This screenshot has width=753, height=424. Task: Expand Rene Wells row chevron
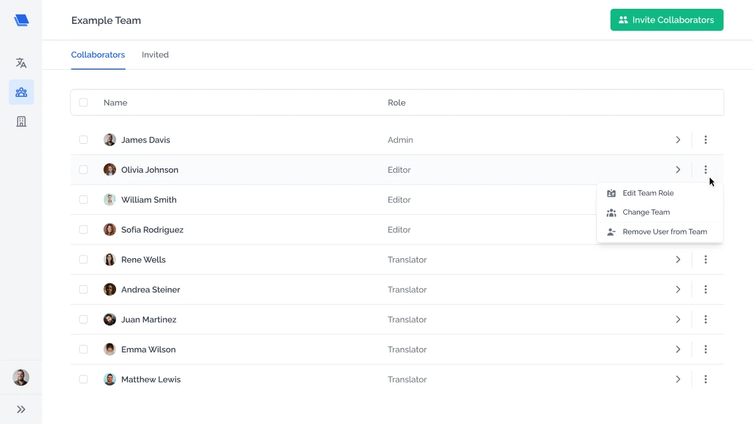(678, 259)
